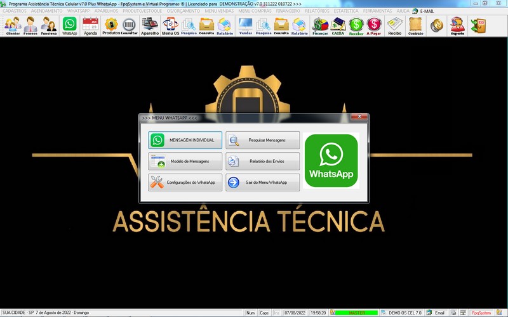
Task: Open the FERRAMENTAS menu
Action: 377,11
